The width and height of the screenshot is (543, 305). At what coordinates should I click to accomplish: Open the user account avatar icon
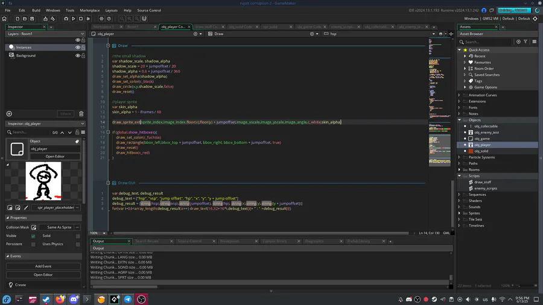tap(484, 10)
